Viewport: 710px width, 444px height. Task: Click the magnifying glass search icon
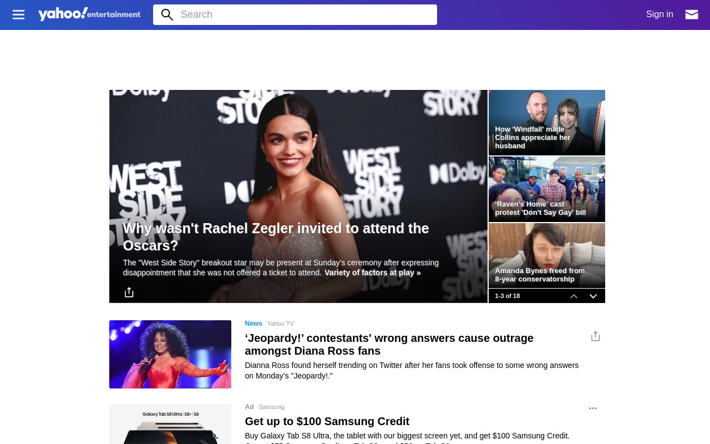click(167, 14)
